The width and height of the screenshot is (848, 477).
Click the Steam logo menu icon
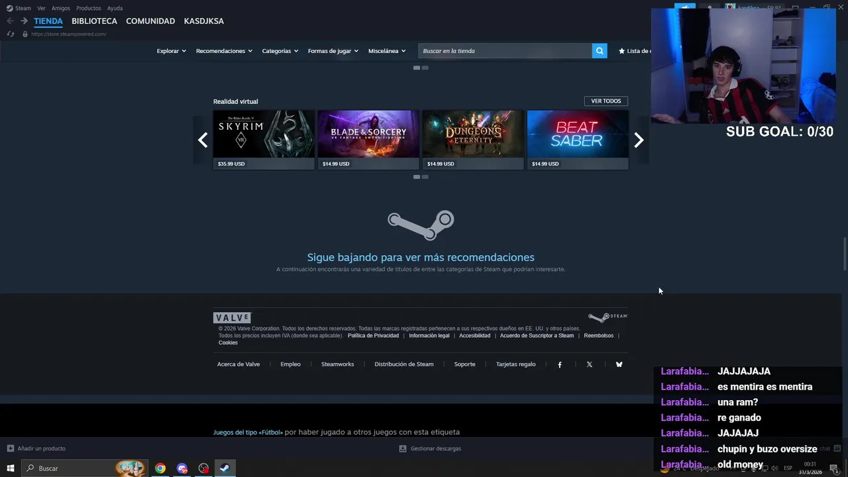point(9,9)
